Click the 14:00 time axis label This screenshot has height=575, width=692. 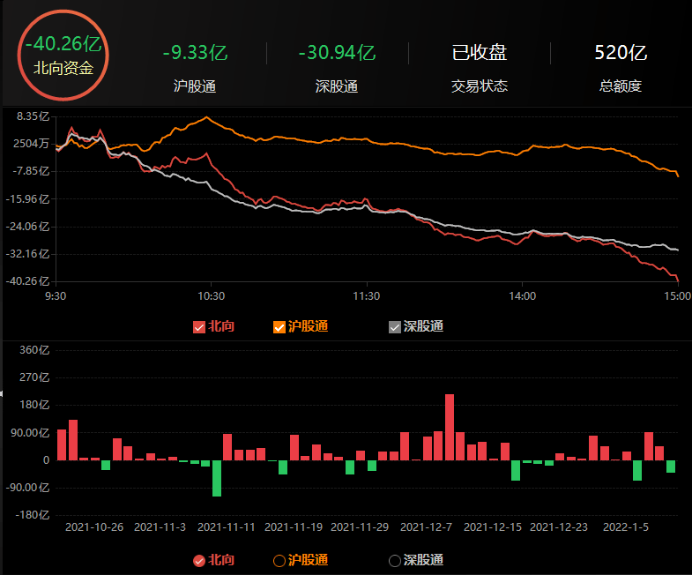tap(522, 296)
